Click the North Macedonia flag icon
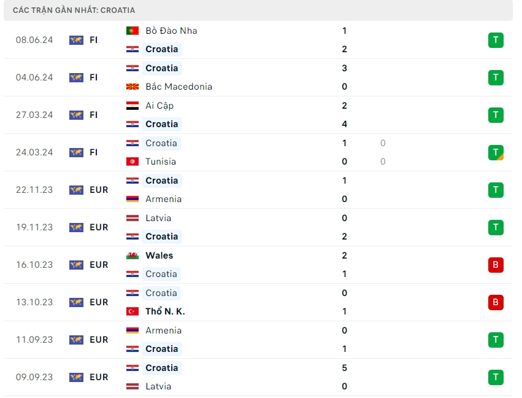This screenshot has width=522, height=398. click(x=132, y=87)
